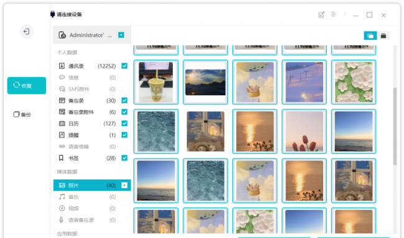Switch to large thumbnail view
This screenshot has height=238, width=404.
[x=370, y=36]
